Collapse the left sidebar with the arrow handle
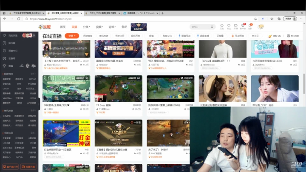Screen dimensions: 306x172 (x=39, y=104)
